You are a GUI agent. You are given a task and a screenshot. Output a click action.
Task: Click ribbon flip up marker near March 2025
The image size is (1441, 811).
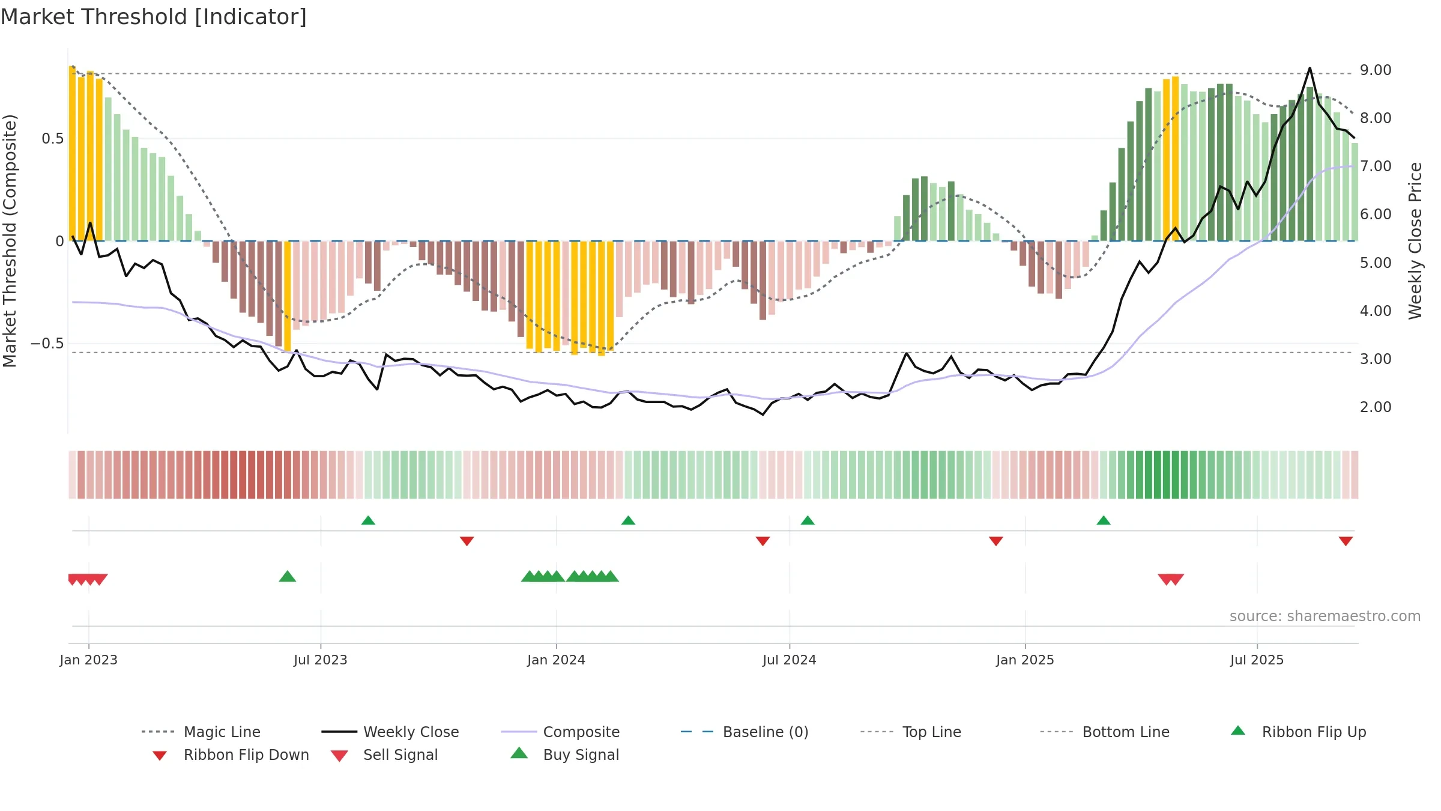tap(1104, 520)
